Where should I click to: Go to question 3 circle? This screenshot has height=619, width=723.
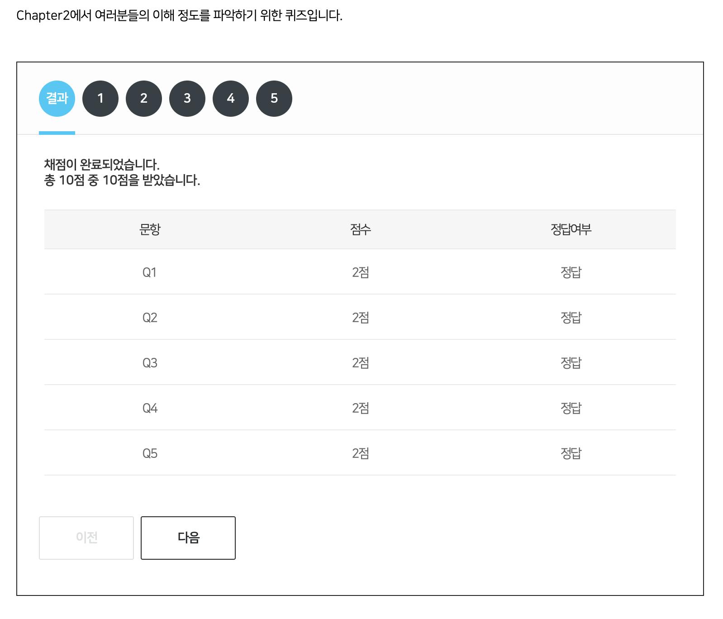click(x=187, y=99)
